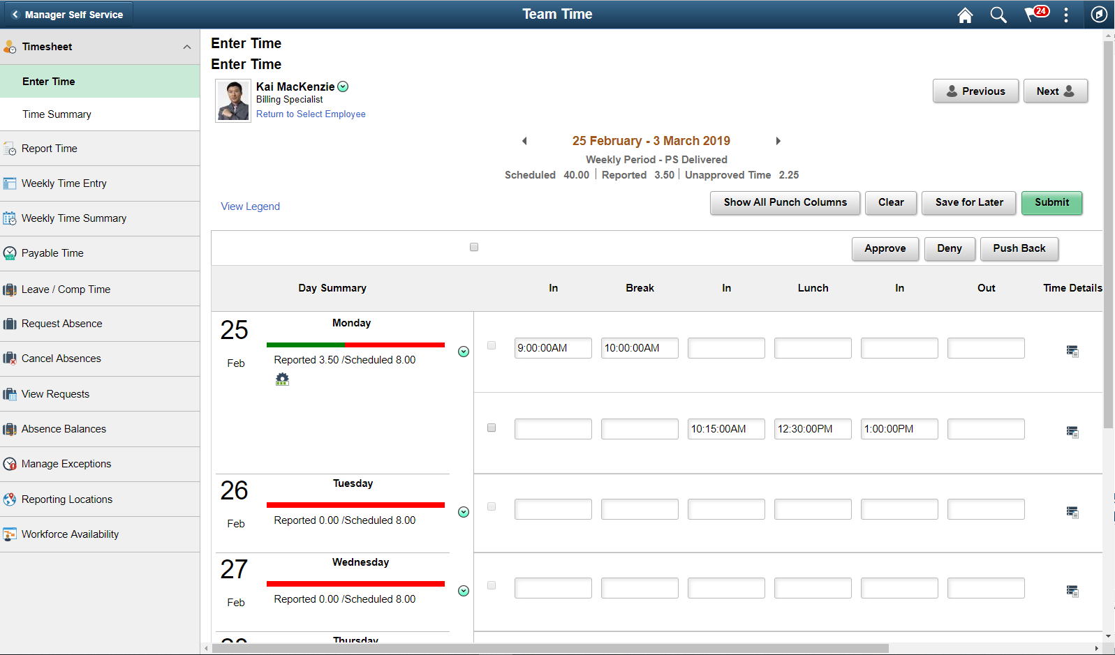Click Return to Select Employee link

pos(311,114)
